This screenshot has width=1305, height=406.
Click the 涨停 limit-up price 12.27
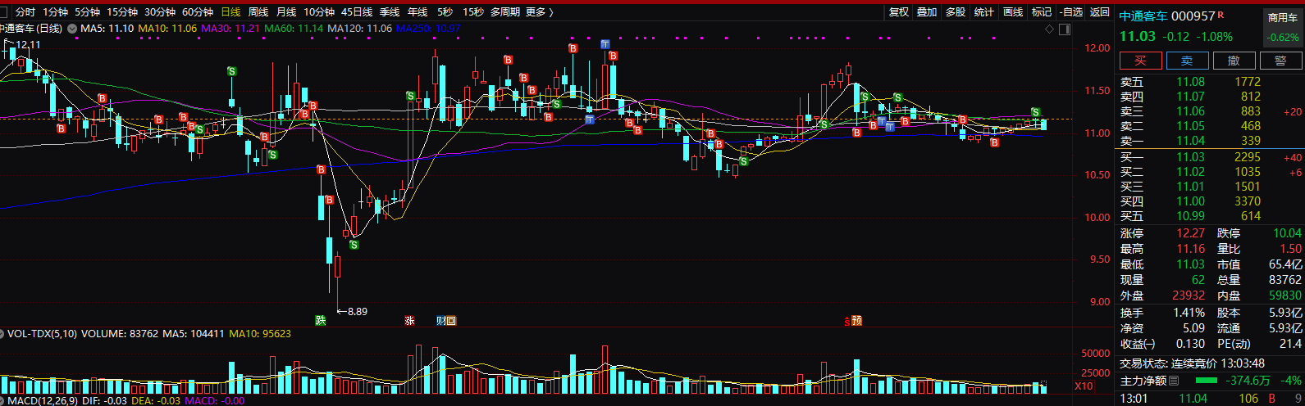pyautogui.click(x=1191, y=233)
